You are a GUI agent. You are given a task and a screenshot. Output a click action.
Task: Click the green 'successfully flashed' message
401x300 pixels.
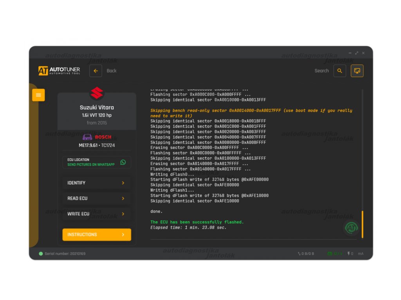197,222
